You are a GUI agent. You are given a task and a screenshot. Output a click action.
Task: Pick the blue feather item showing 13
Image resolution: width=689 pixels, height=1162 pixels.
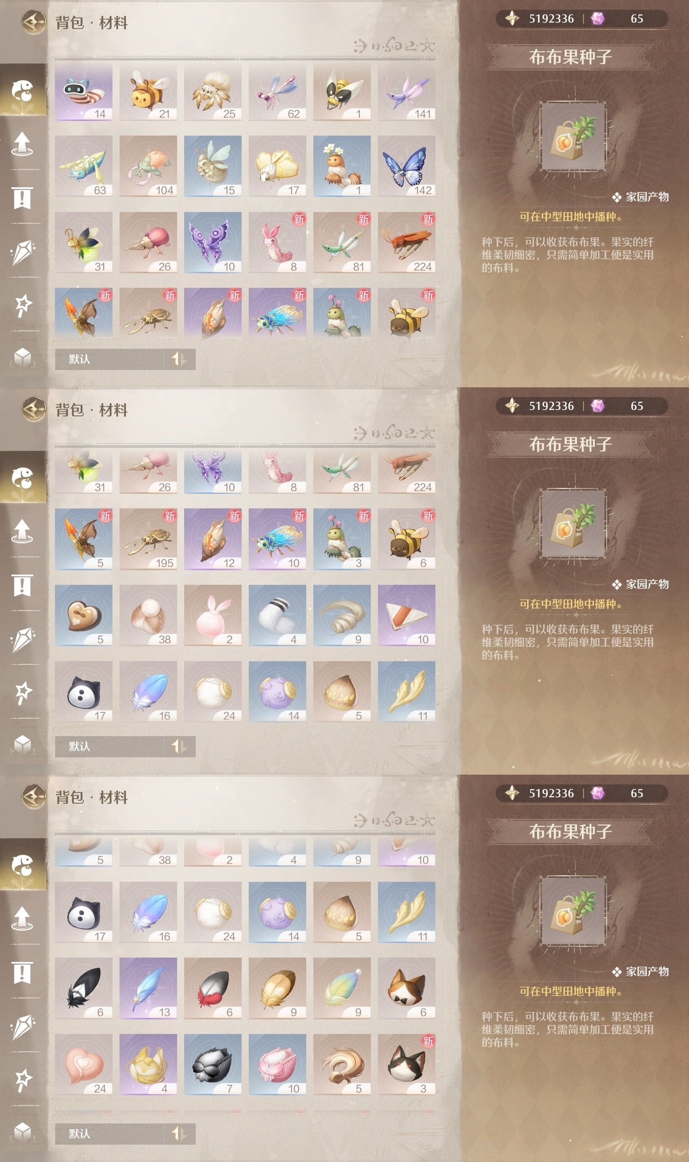[x=148, y=988]
